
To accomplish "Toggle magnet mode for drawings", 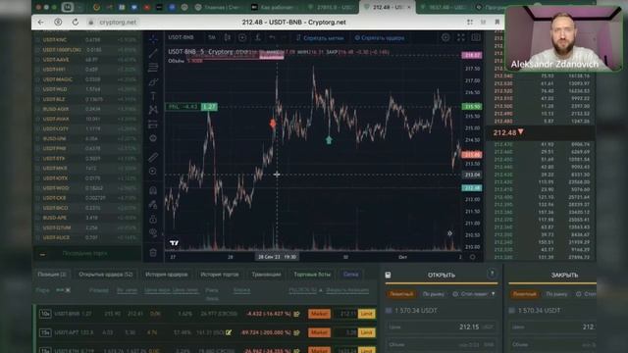I will tap(153, 190).
